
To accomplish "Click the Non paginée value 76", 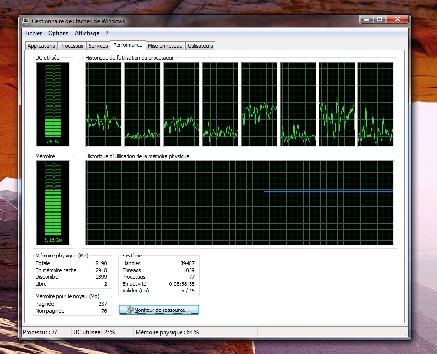I will [x=104, y=311].
